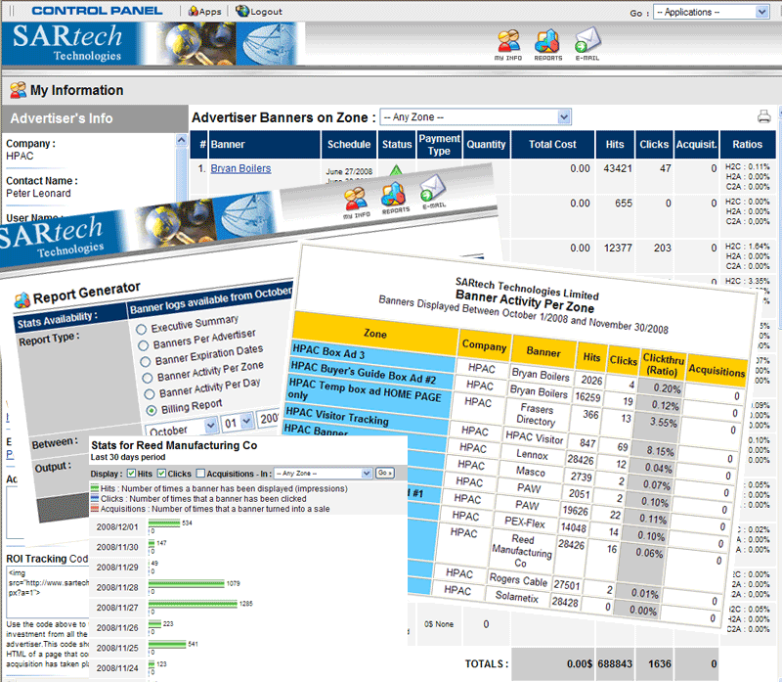Select Banner Activity Per Zone radio button
This screenshot has width=782, height=682.
point(148,378)
